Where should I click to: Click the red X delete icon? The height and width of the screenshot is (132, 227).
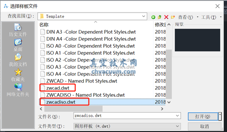click(166, 17)
